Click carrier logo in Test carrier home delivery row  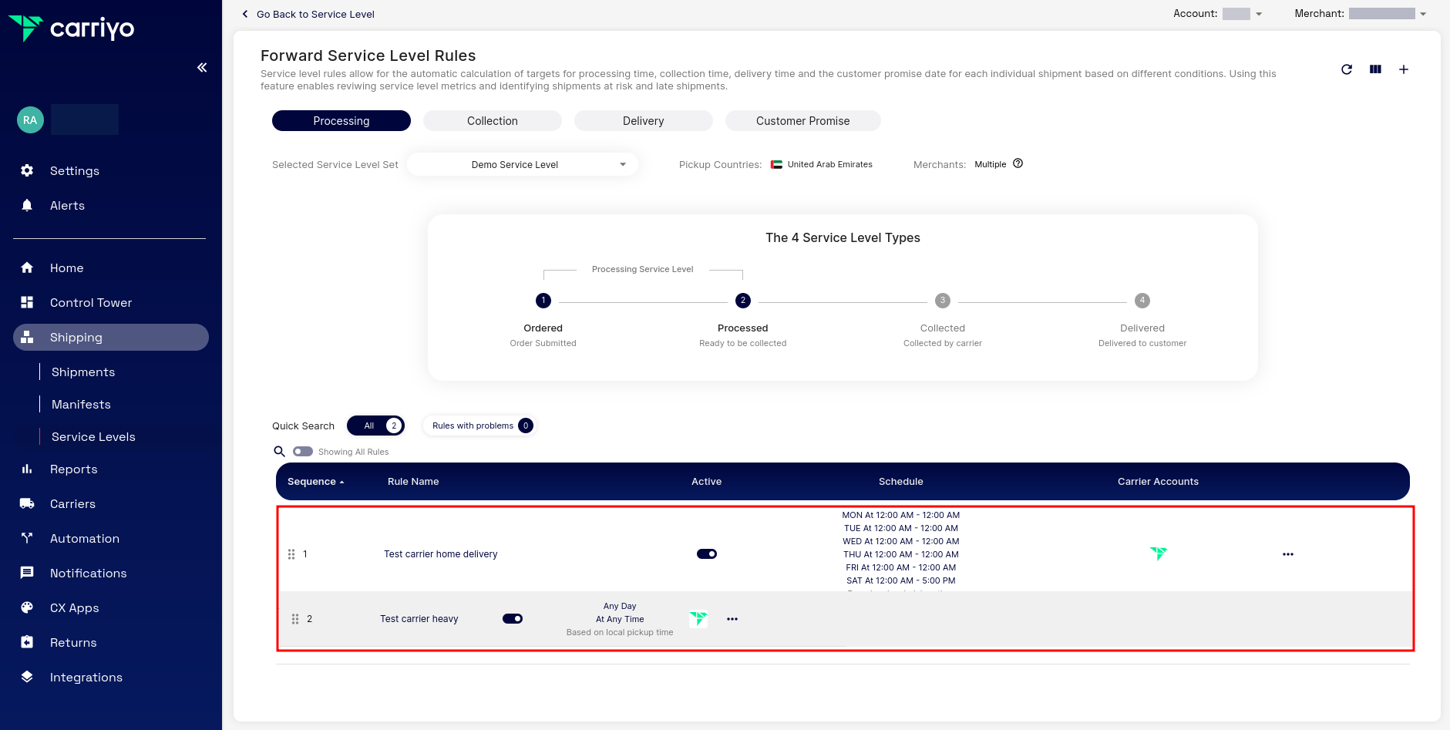[1158, 553]
